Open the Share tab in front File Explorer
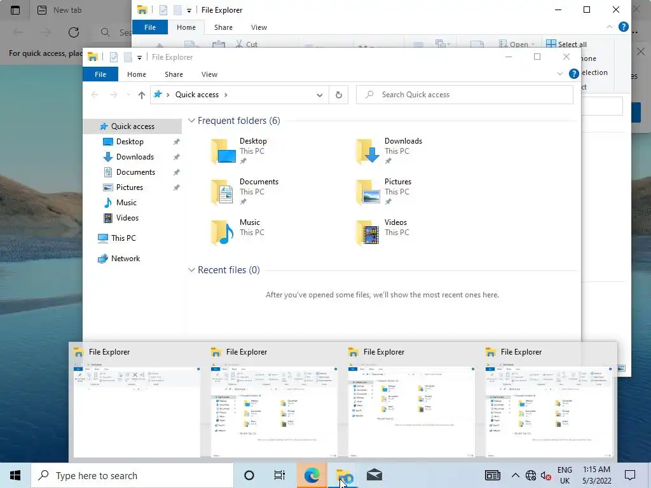The height and width of the screenshot is (488, 651). click(174, 74)
